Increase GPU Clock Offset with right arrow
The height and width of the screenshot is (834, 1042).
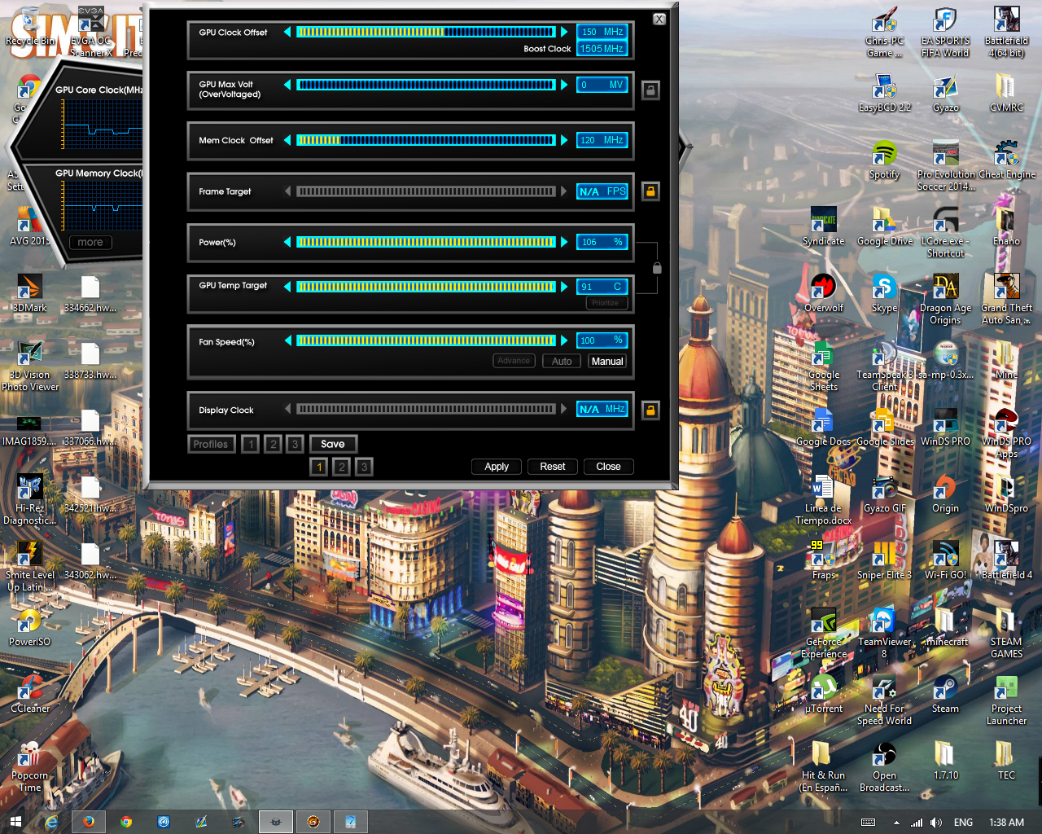[x=564, y=32]
